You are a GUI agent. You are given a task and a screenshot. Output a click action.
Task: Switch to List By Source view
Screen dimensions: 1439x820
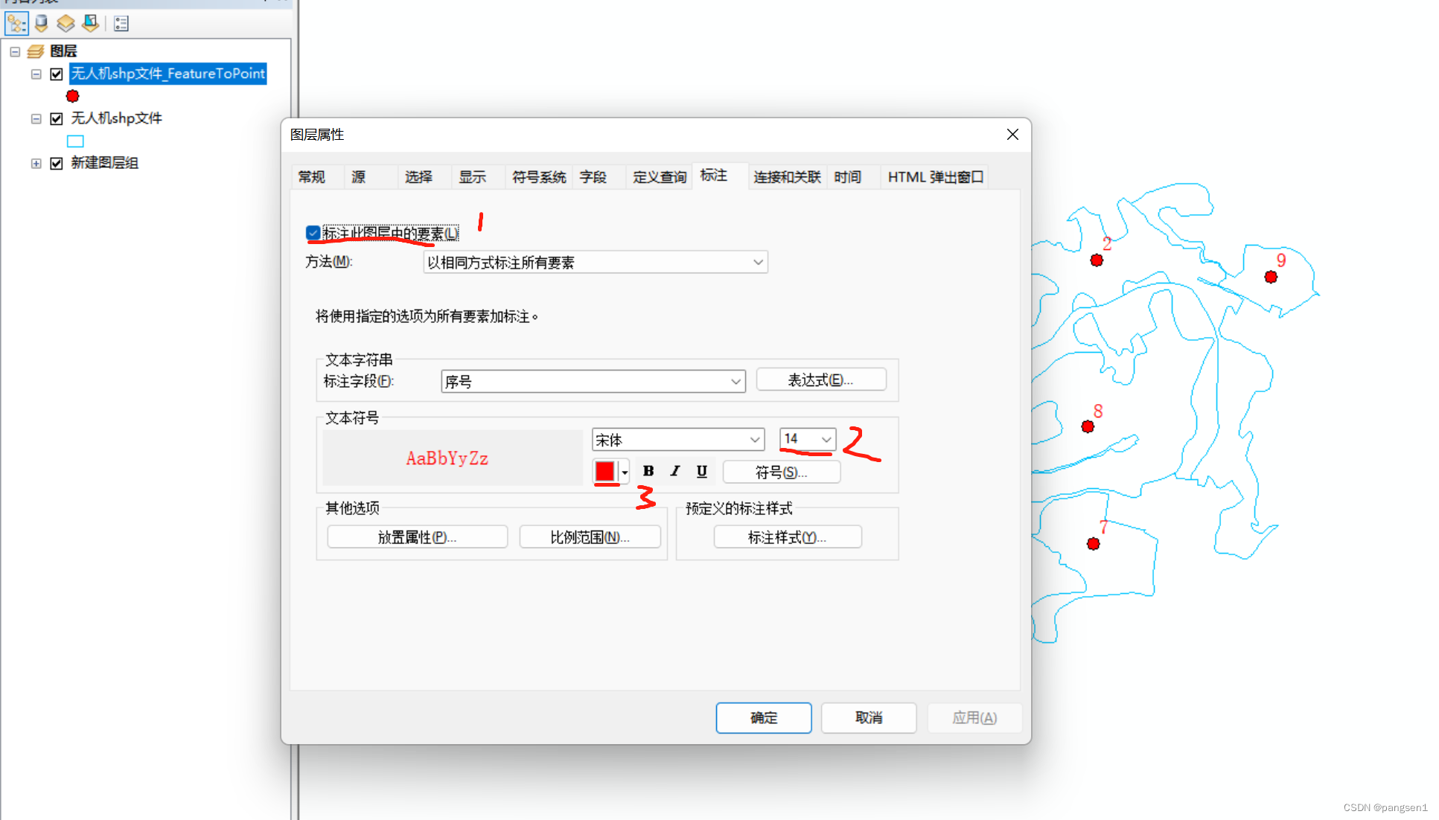click(x=40, y=23)
